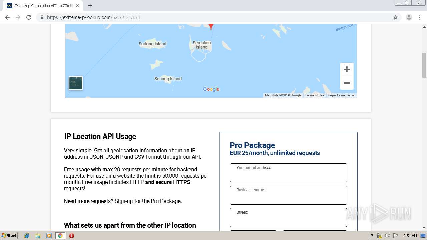This screenshot has height=240, width=427.
Task: View site security lock info
Action: coord(42,17)
